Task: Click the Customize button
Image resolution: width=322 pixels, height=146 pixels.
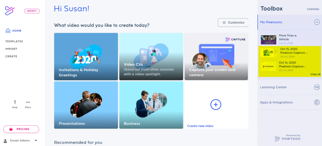Action: click(x=233, y=23)
